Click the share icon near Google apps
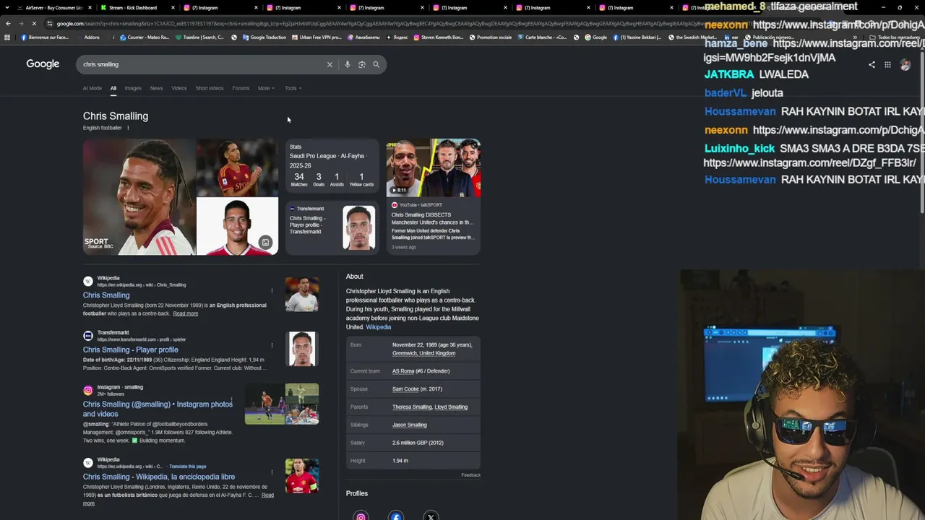 872,64
